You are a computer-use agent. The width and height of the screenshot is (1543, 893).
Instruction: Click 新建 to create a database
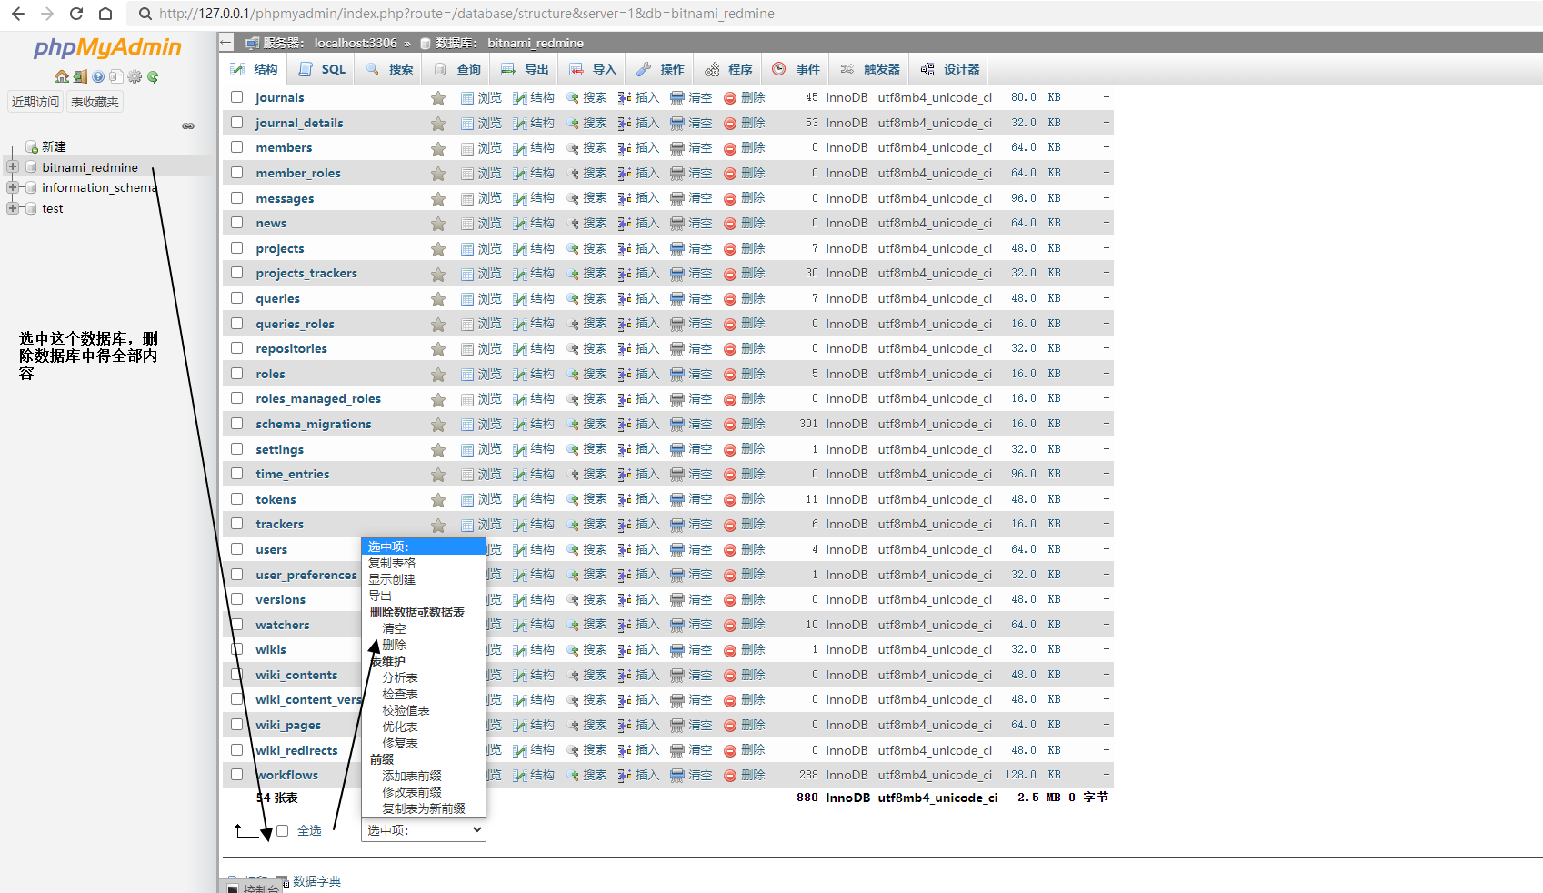[x=54, y=146]
